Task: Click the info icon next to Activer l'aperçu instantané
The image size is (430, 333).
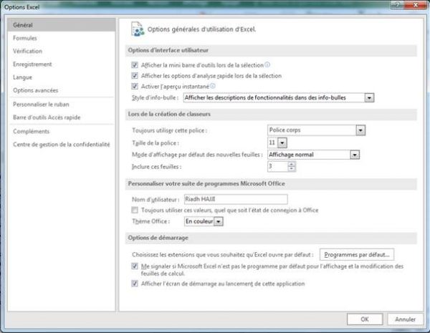Action: point(213,86)
